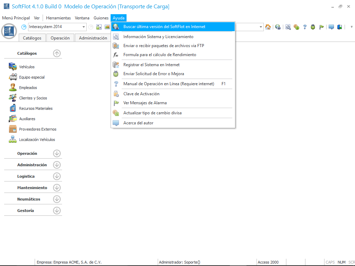Expand the Neumáticos sidebar section
The width and height of the screenshot is (355, 266).
pos(57,199)
